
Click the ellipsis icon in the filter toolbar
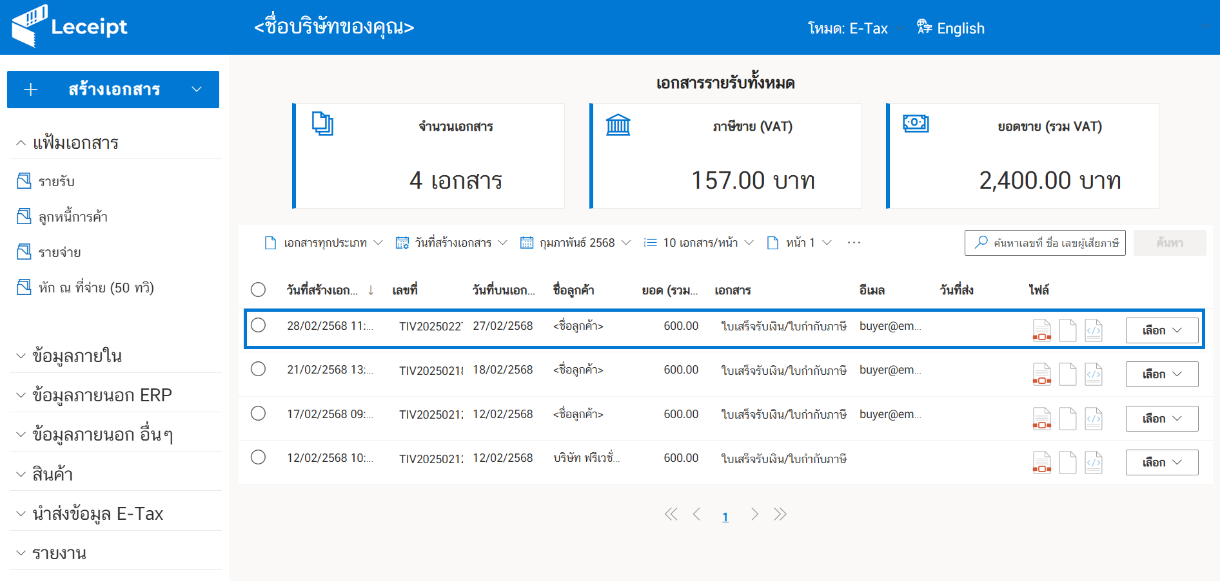[854, 242]
